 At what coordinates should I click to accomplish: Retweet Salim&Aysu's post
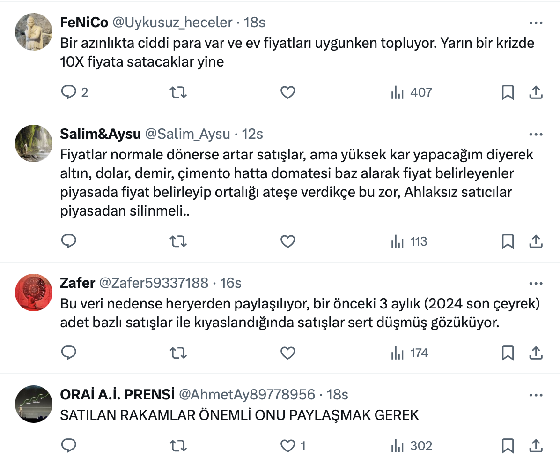point(177,241)
